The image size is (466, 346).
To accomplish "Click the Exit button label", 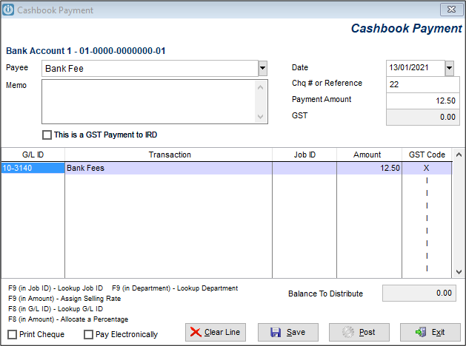I will [x=438, y=332].
